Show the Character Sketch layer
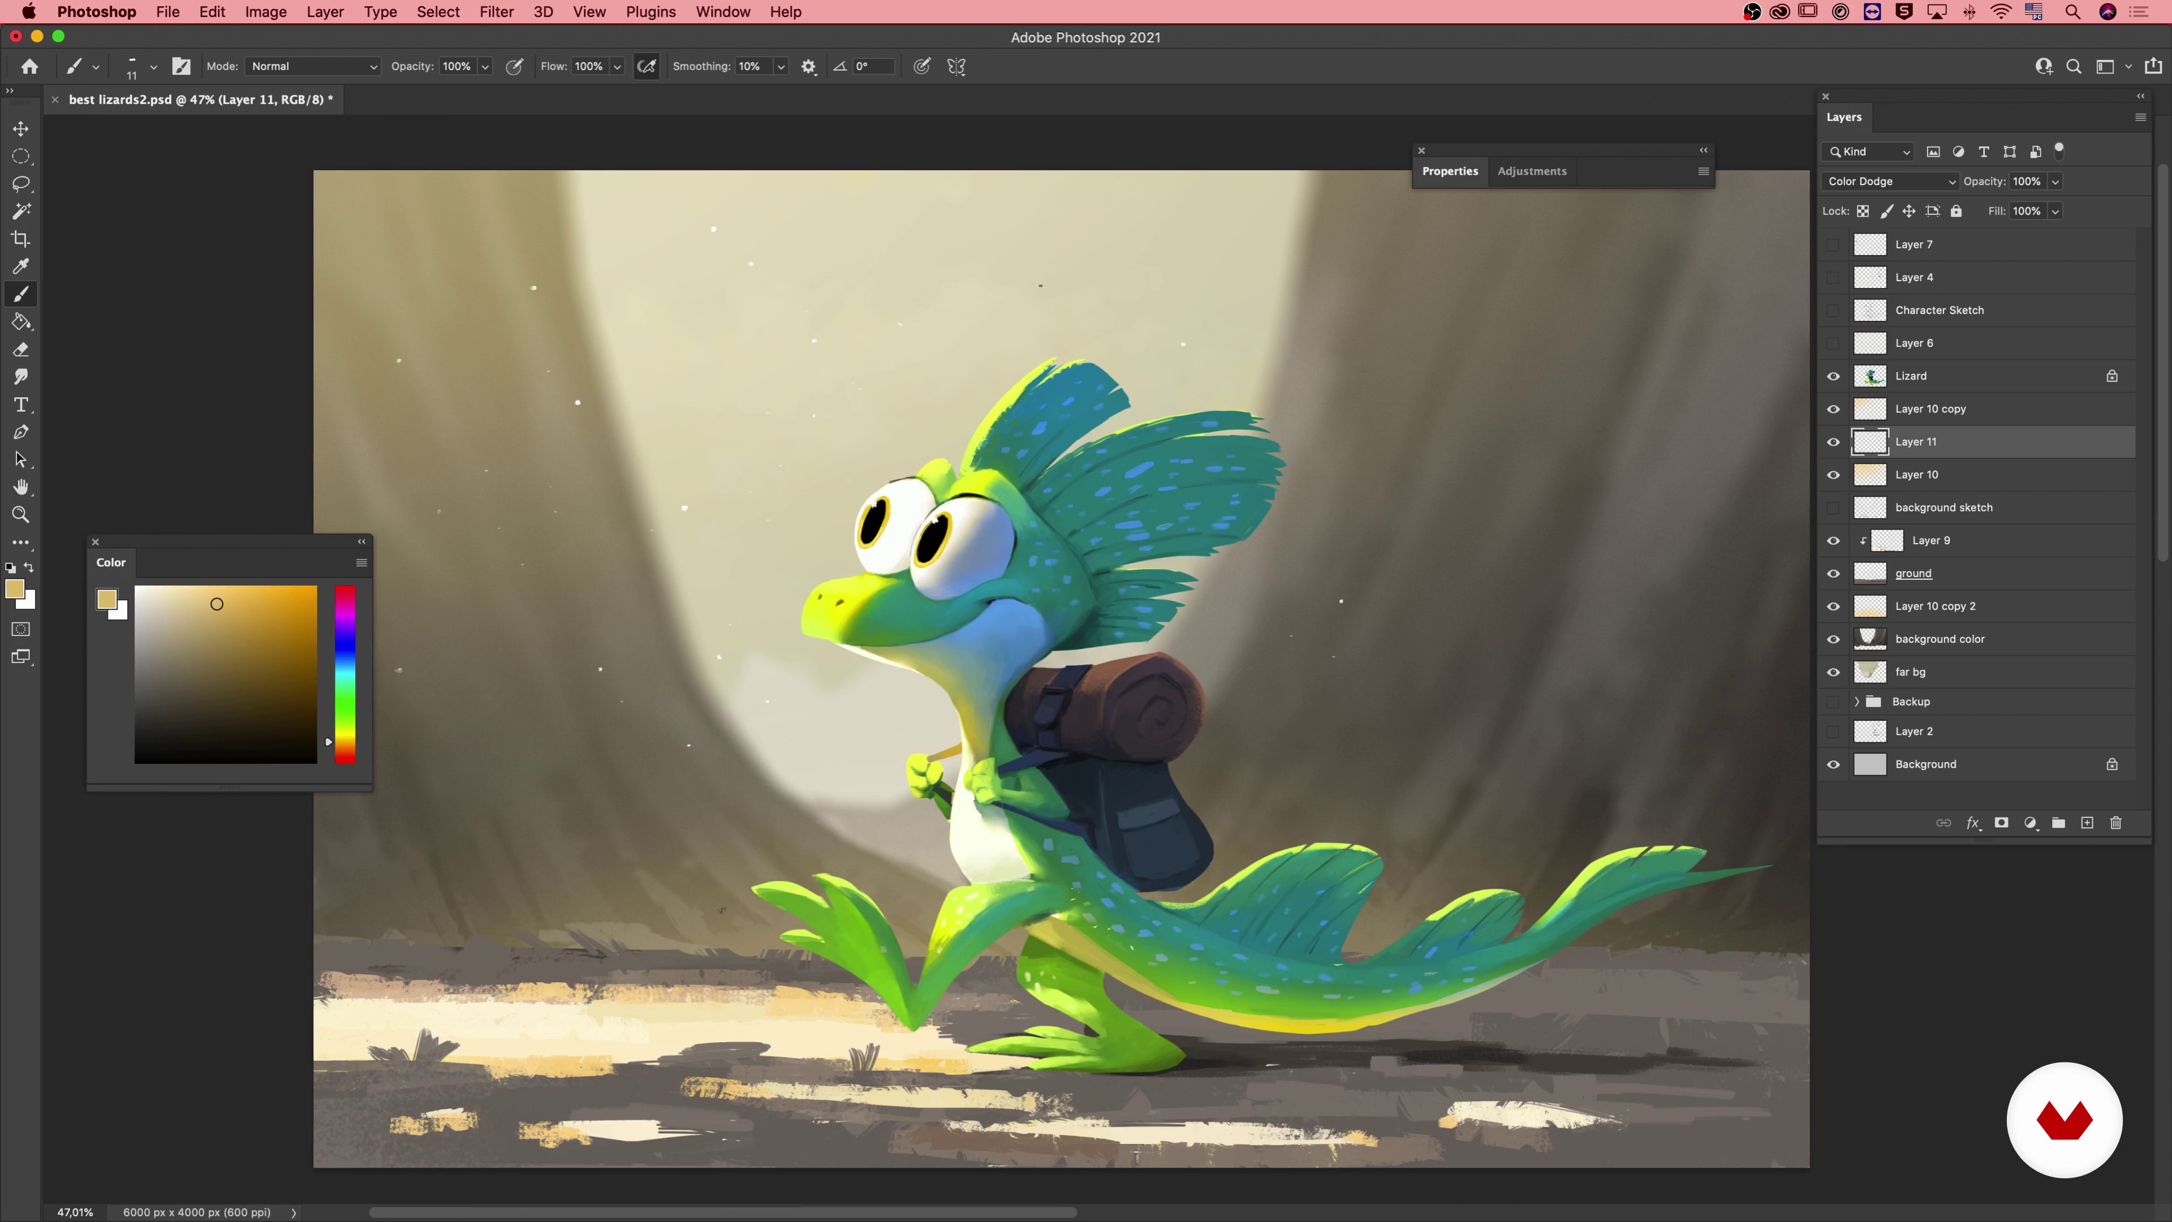 1833,311
